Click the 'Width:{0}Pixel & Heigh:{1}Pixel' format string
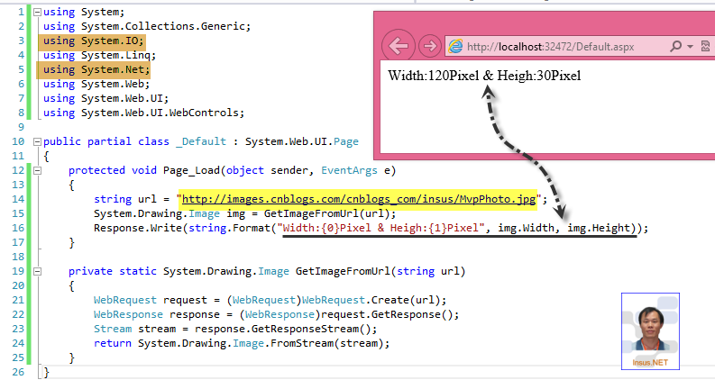Screen dimensions: 715x389 click(x=380, y=228)
